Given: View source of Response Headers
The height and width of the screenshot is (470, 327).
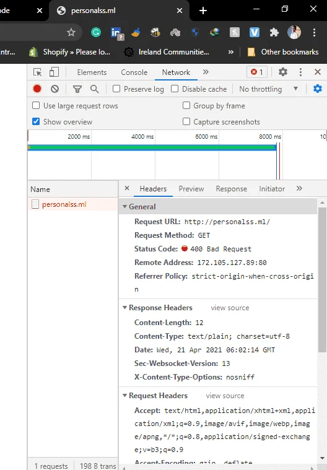Looking at the screenshot, I should click(x=230, y=308).
